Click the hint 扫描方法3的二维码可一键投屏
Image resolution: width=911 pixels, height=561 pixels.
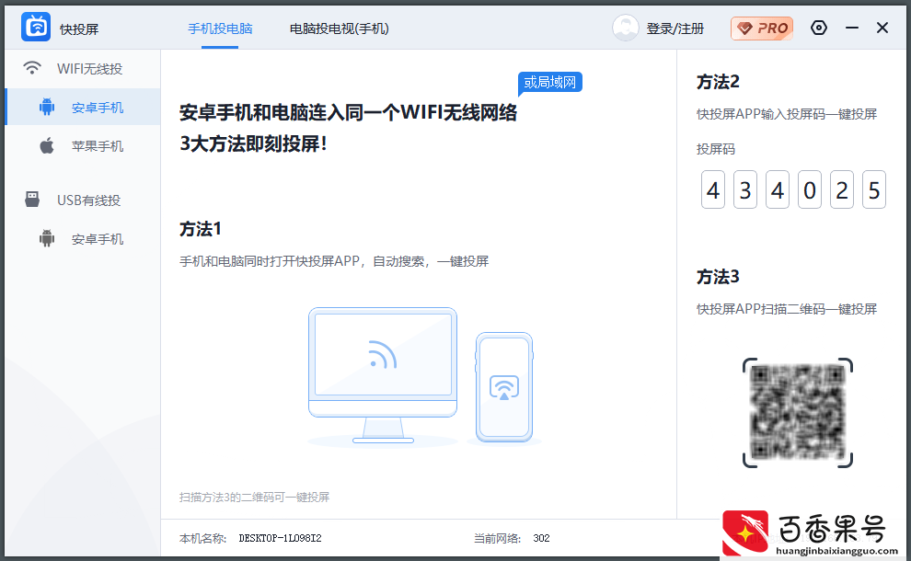point(255,498)
